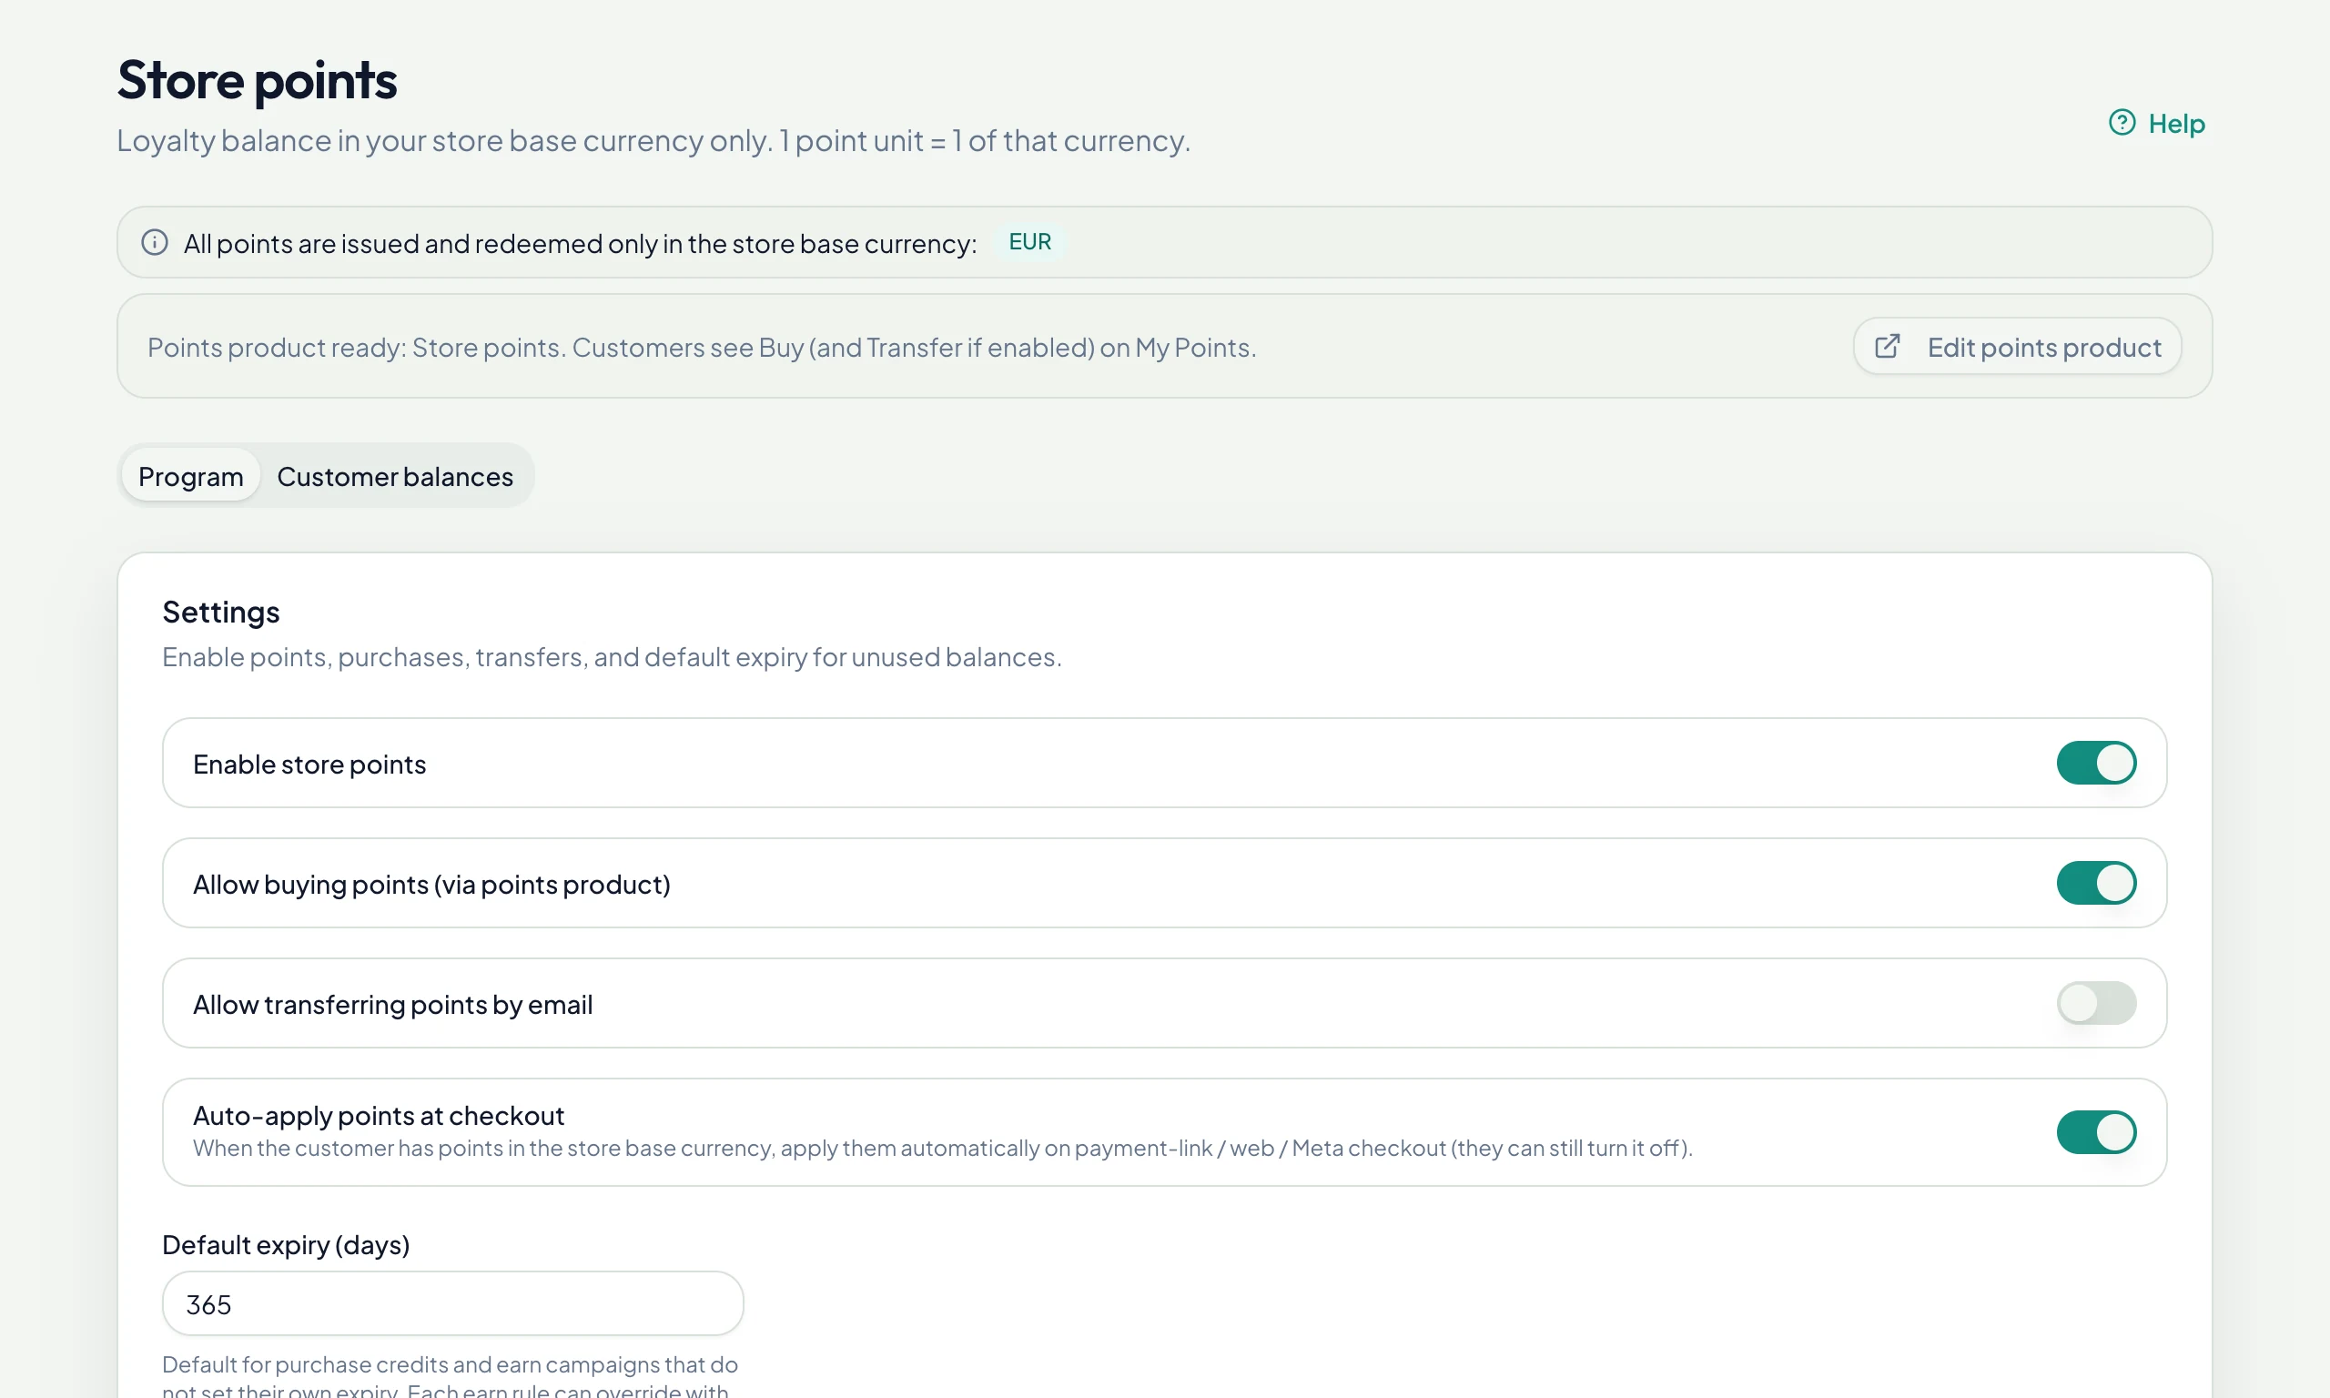Screen dimensions: 2330x1398
Task: Open the Help link text
Action: 2176,124
